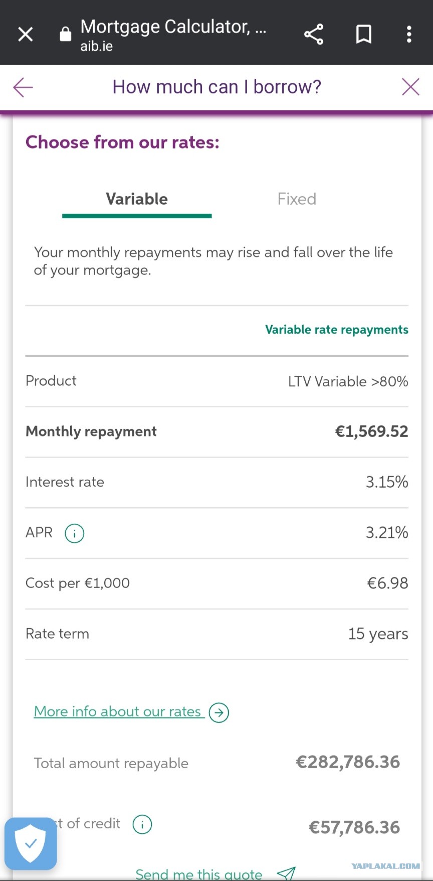Tap the total amount repayable value
The height and width of the screenshot is (881, 433).
(x=348, y=762)
